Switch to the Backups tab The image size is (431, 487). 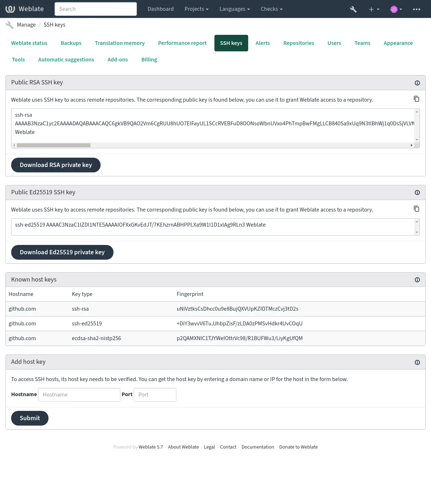tap(71, 43)
